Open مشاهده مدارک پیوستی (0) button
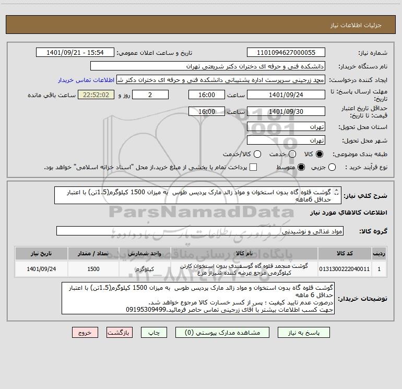 (222, 332)
